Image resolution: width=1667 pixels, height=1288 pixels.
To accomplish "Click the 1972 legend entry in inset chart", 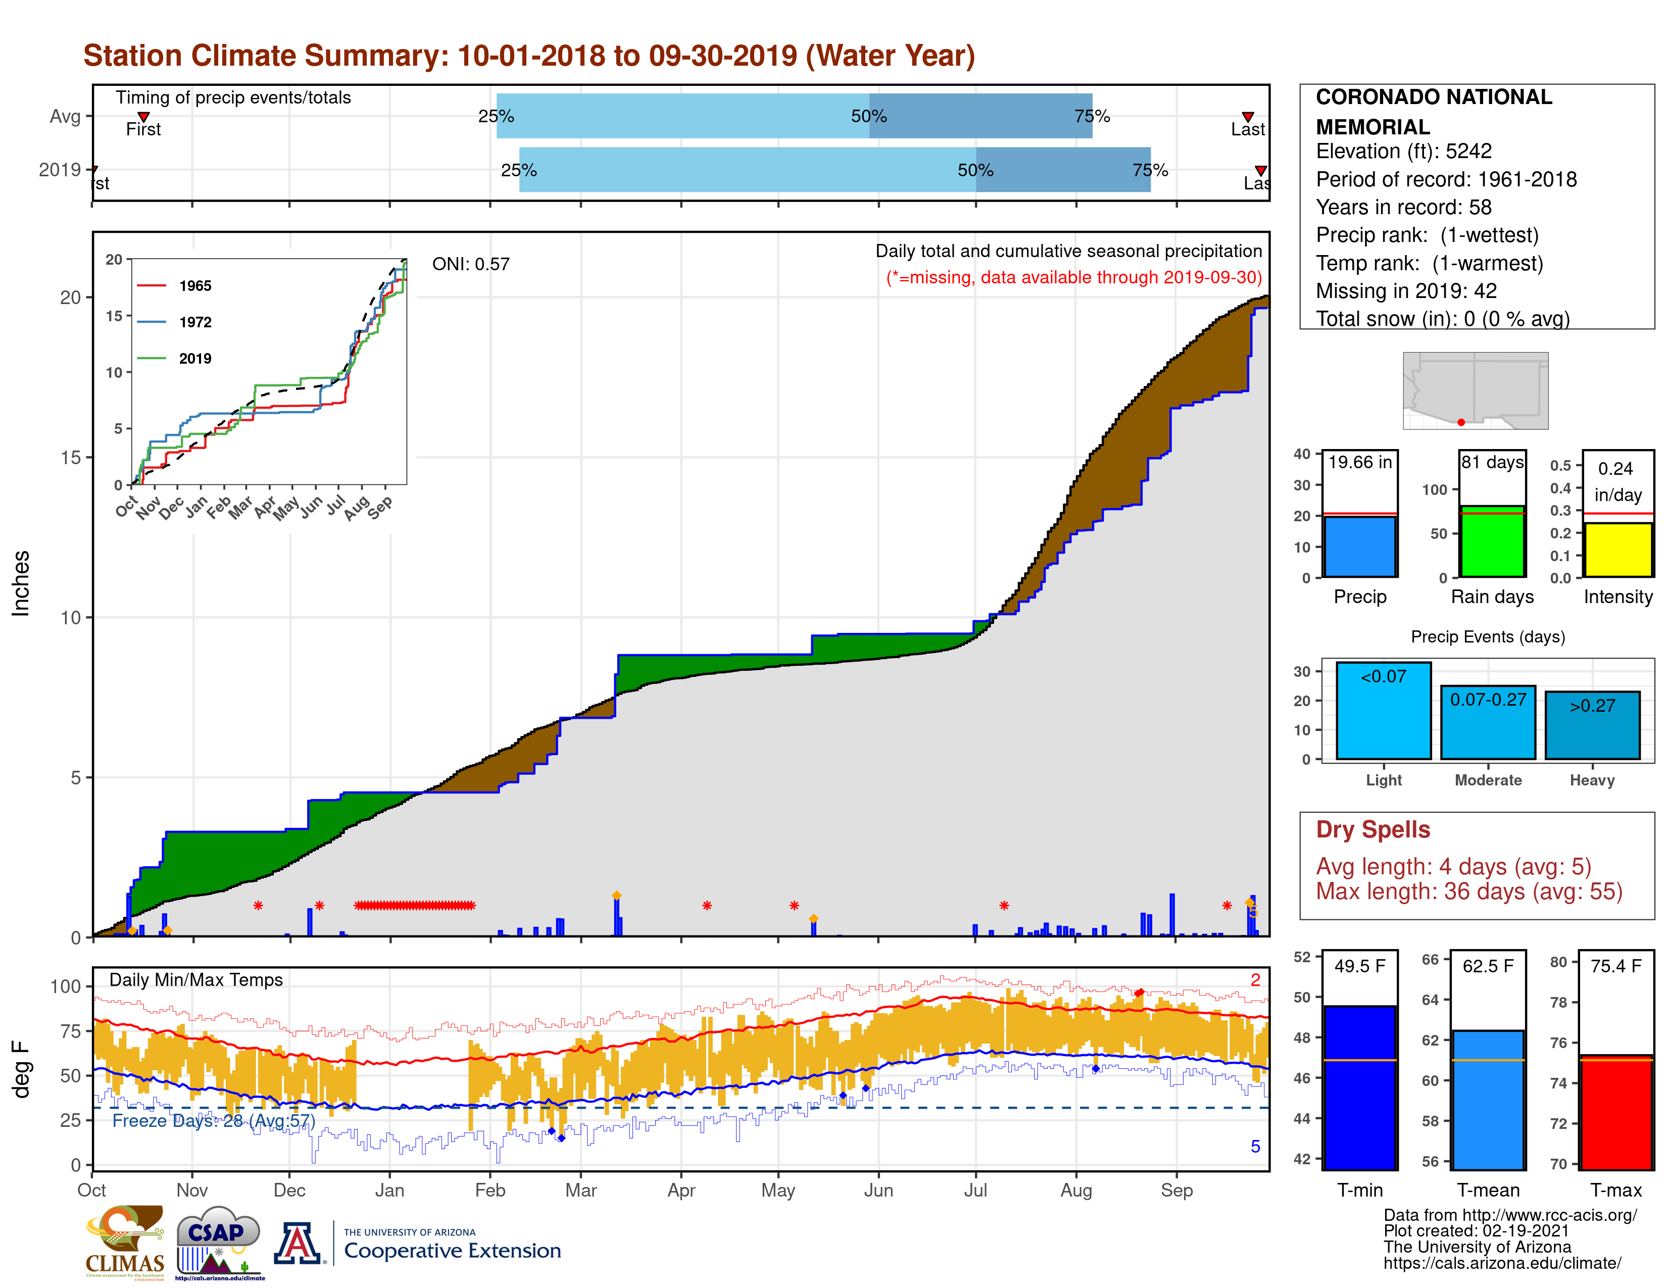I will pos(174,322).
